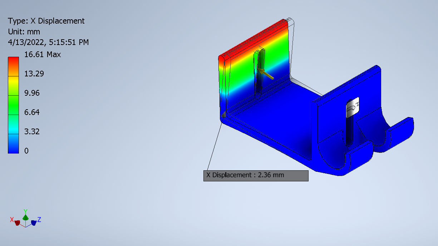Click the yellow segment of color bar
The width and height of the screenshot is (438, 246).
click(x=13, y=85)
